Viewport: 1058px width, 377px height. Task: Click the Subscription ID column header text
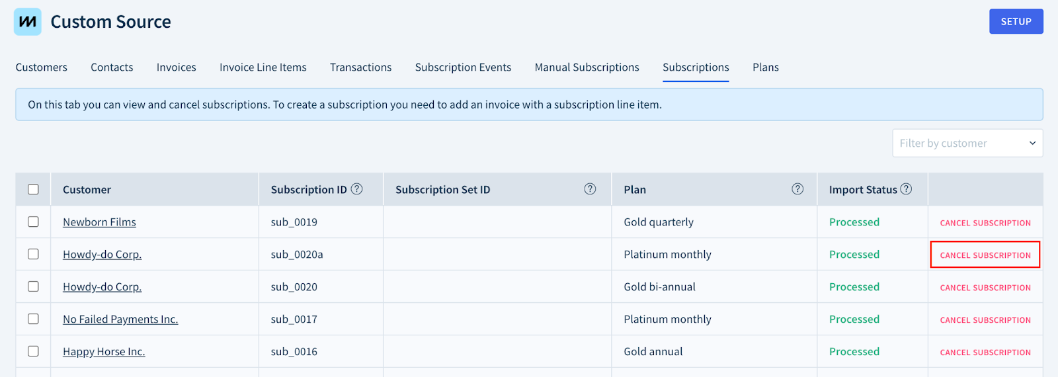click(309, 190)
